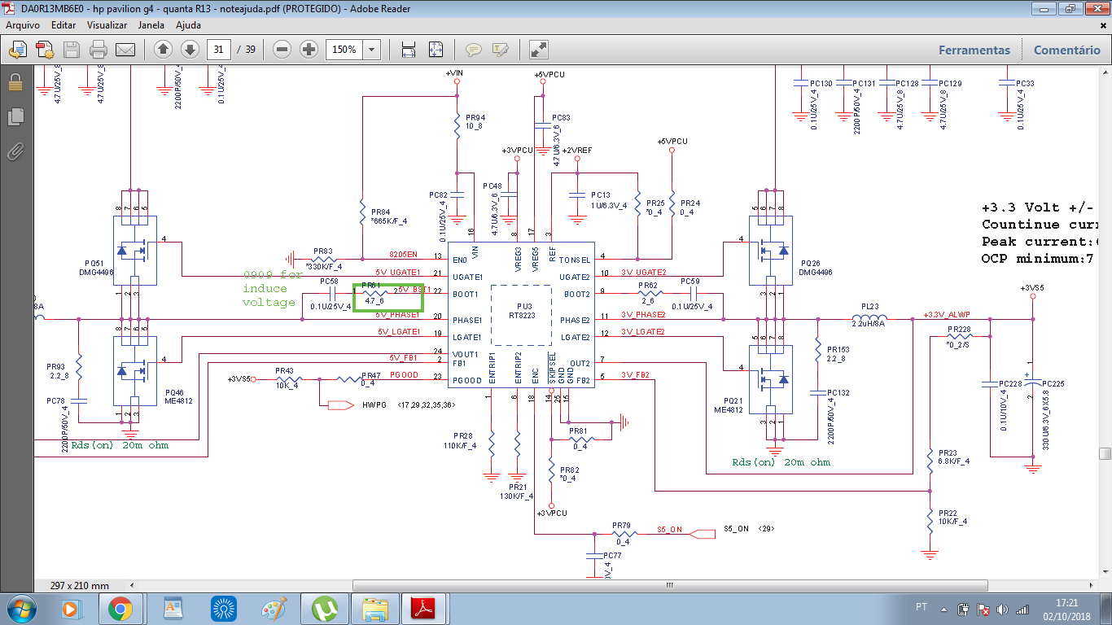Click the Fit width scrolling icon
Screen dimensions: 1112x625
pyautogui.click(x=409, y=50)
